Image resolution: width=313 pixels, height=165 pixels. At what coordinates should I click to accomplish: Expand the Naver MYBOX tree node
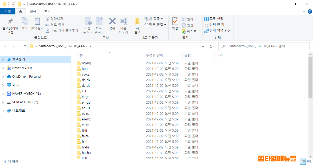tap(3, 68)
